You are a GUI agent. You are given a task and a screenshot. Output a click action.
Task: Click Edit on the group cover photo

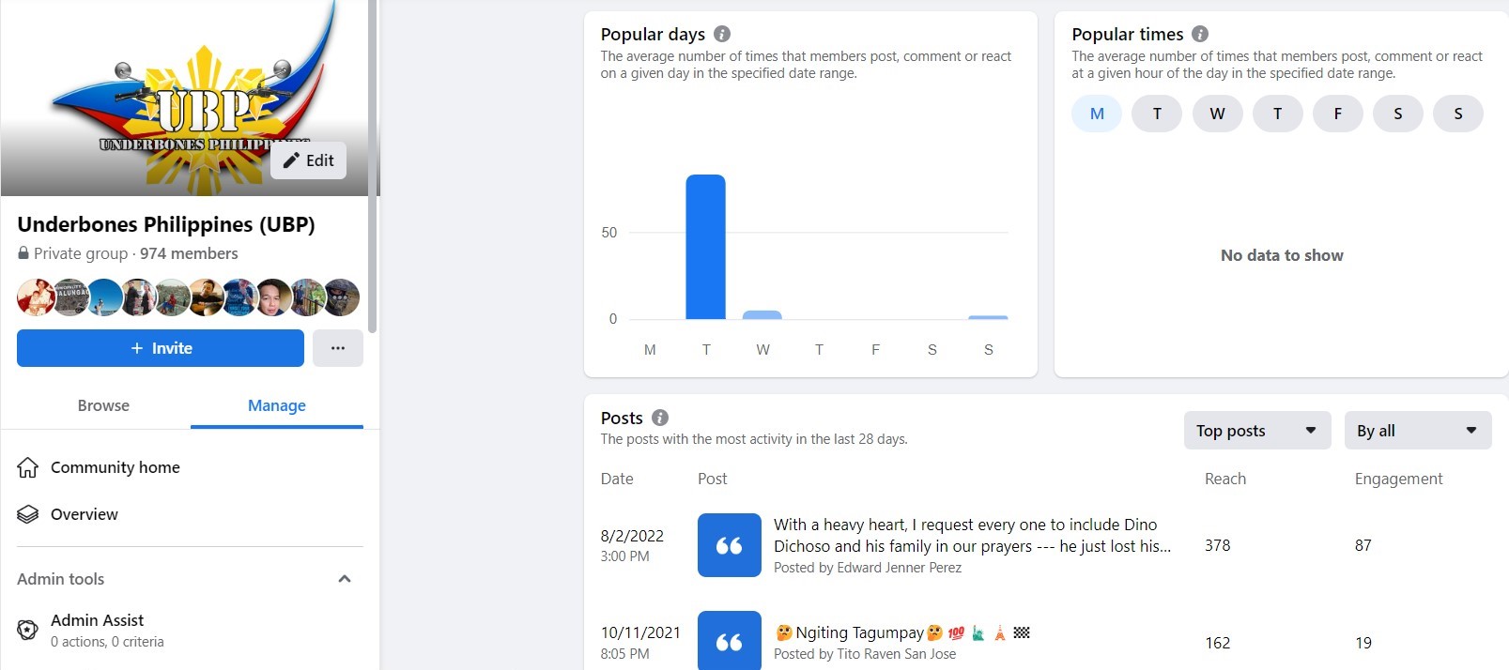(309, 160)
